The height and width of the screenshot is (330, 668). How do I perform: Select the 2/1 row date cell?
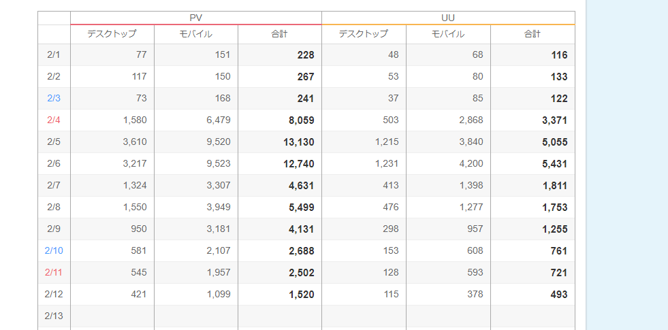tap(54, 55)
